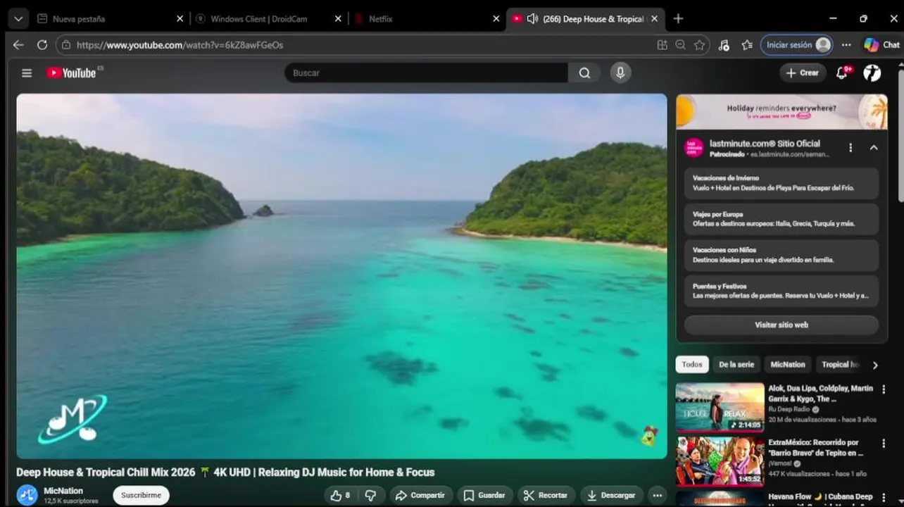Open options for Alok, Dua Lipa video
The width and height of the screenshot is (904, 507).
point(884,389)
